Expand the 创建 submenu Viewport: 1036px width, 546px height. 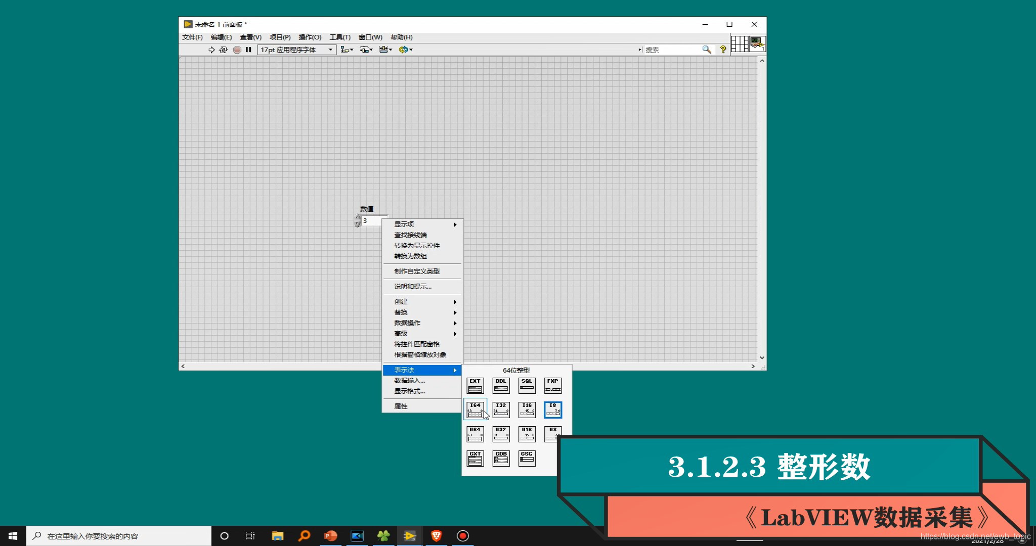point(422,302)
